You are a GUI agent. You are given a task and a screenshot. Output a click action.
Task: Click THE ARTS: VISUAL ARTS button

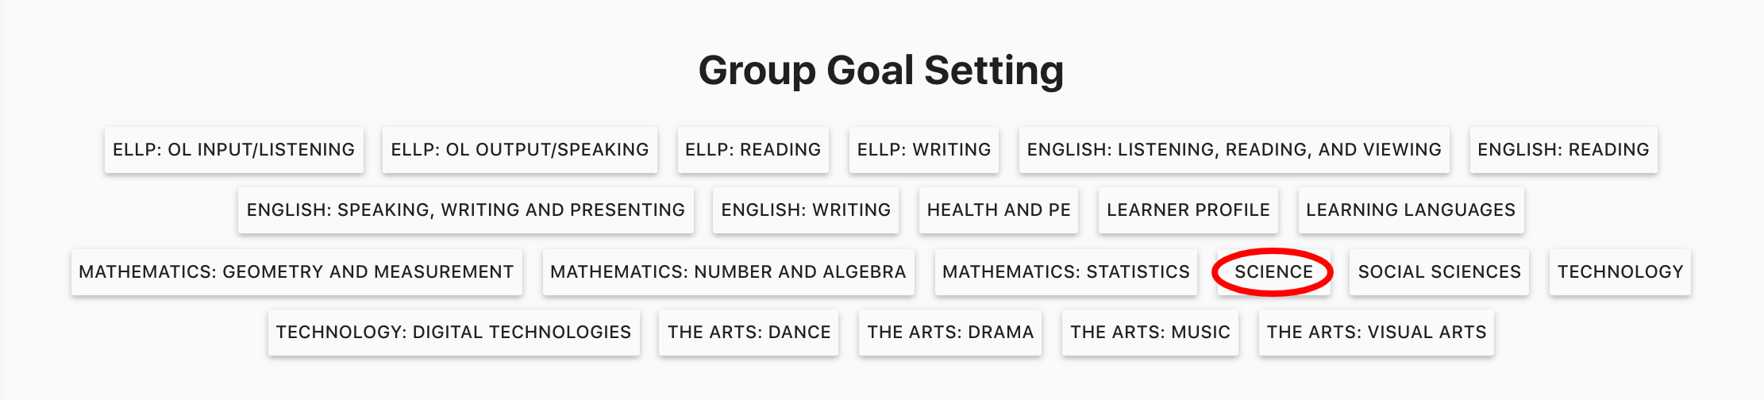1376,333
